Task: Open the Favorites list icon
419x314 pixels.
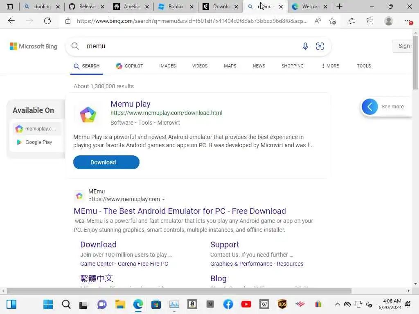Action: click(352, 21)
